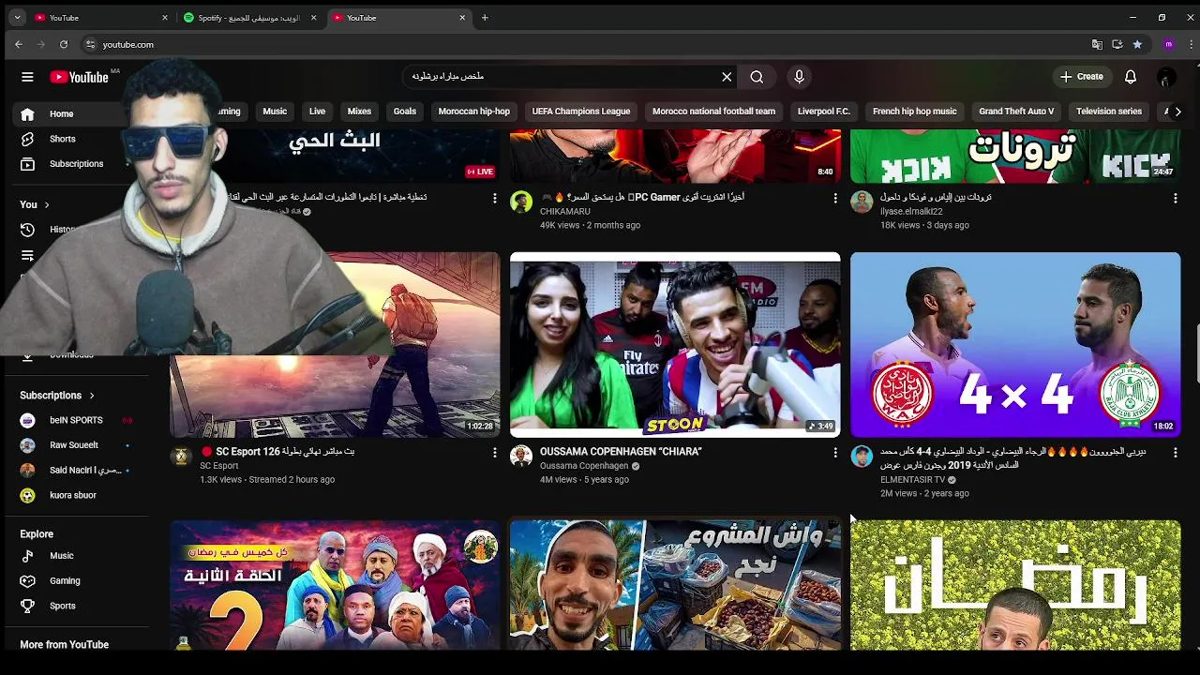Select the French hip hop music chip

point(915,112)
